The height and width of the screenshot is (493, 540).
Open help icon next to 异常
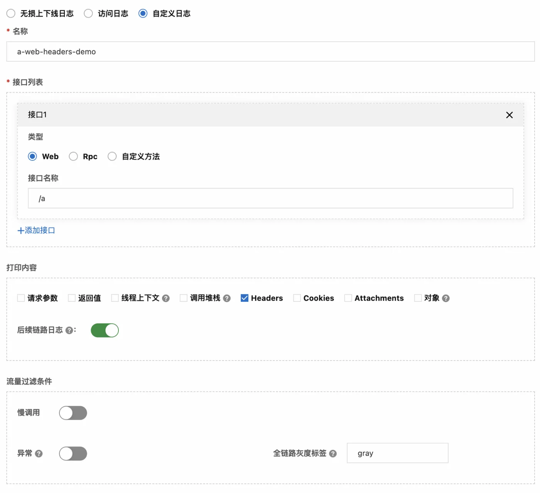39,454
